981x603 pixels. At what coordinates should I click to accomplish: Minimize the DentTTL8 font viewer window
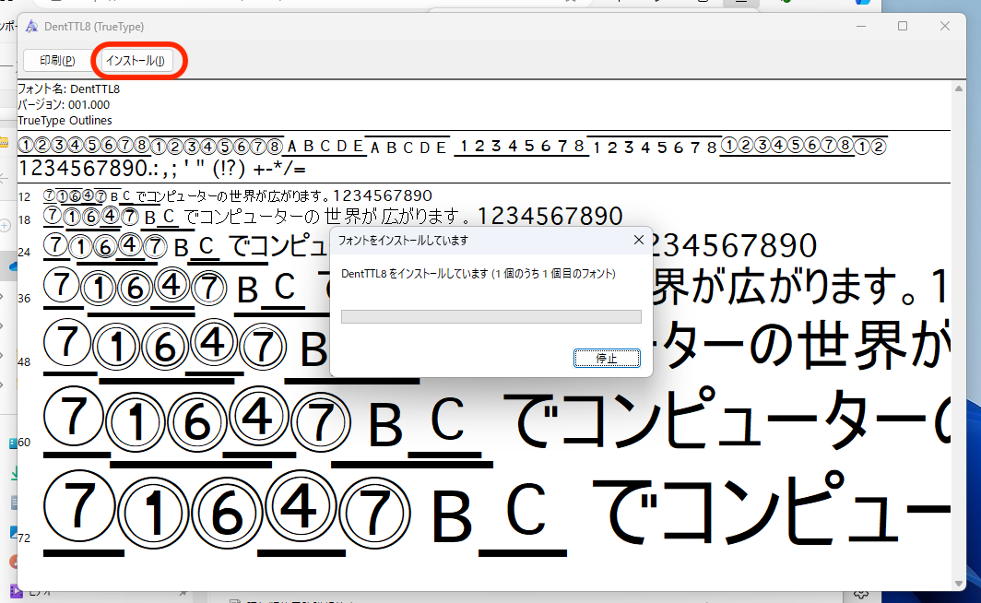point(860,27)
